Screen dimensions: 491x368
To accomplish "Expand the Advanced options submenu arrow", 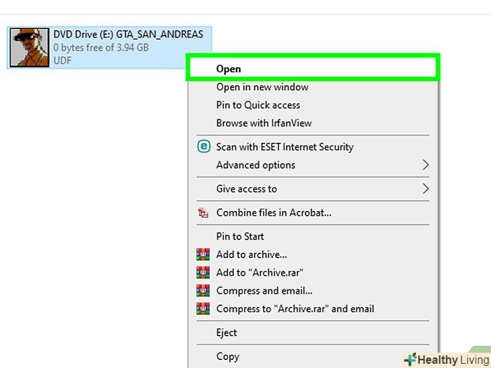I will [x=426, y=165].
